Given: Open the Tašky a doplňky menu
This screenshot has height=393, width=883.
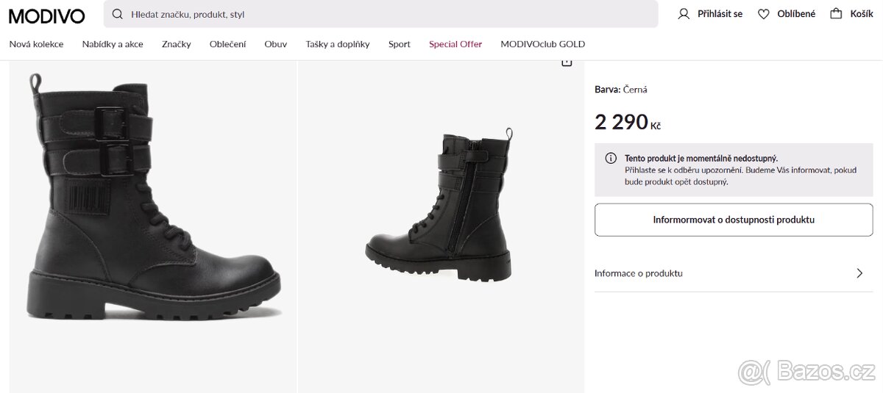Looking at the screenshot, I should (338, 44).
